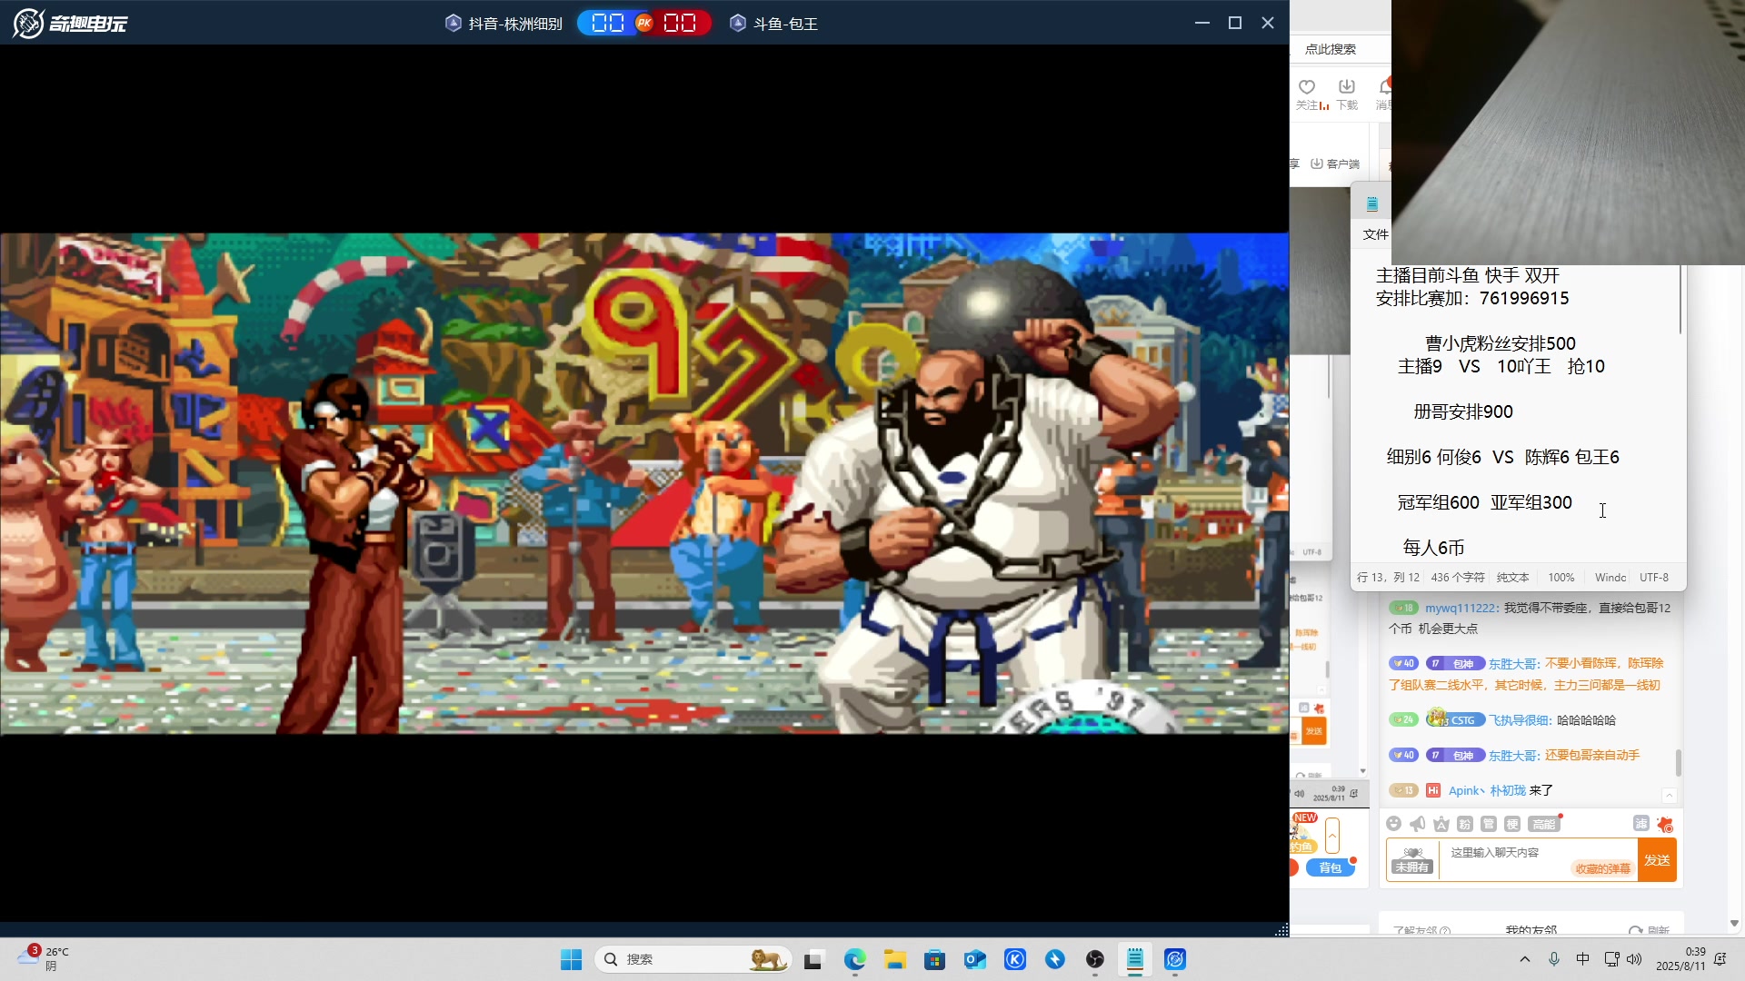The width and height of the screenshot is (1745, 981).
Task: Expand the system tray hidden icons chevron
Action: click(x=1525, y=959)
